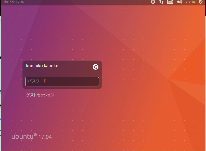Viewport: 206px width, 151px height.
Task: Select the kunihiko kaneko user
Action: [42, 66]
